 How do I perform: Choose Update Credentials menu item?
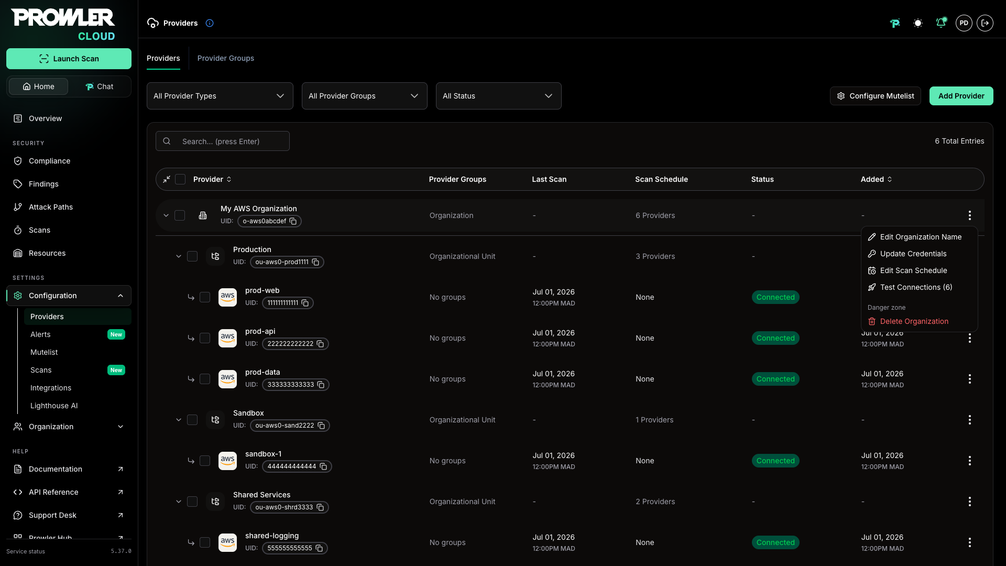pos(920,254)
